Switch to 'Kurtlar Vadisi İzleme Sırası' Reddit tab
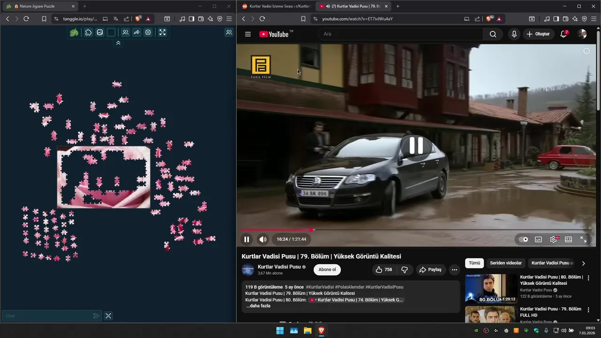This screenshot has height=338, width=601. [276, 6]
